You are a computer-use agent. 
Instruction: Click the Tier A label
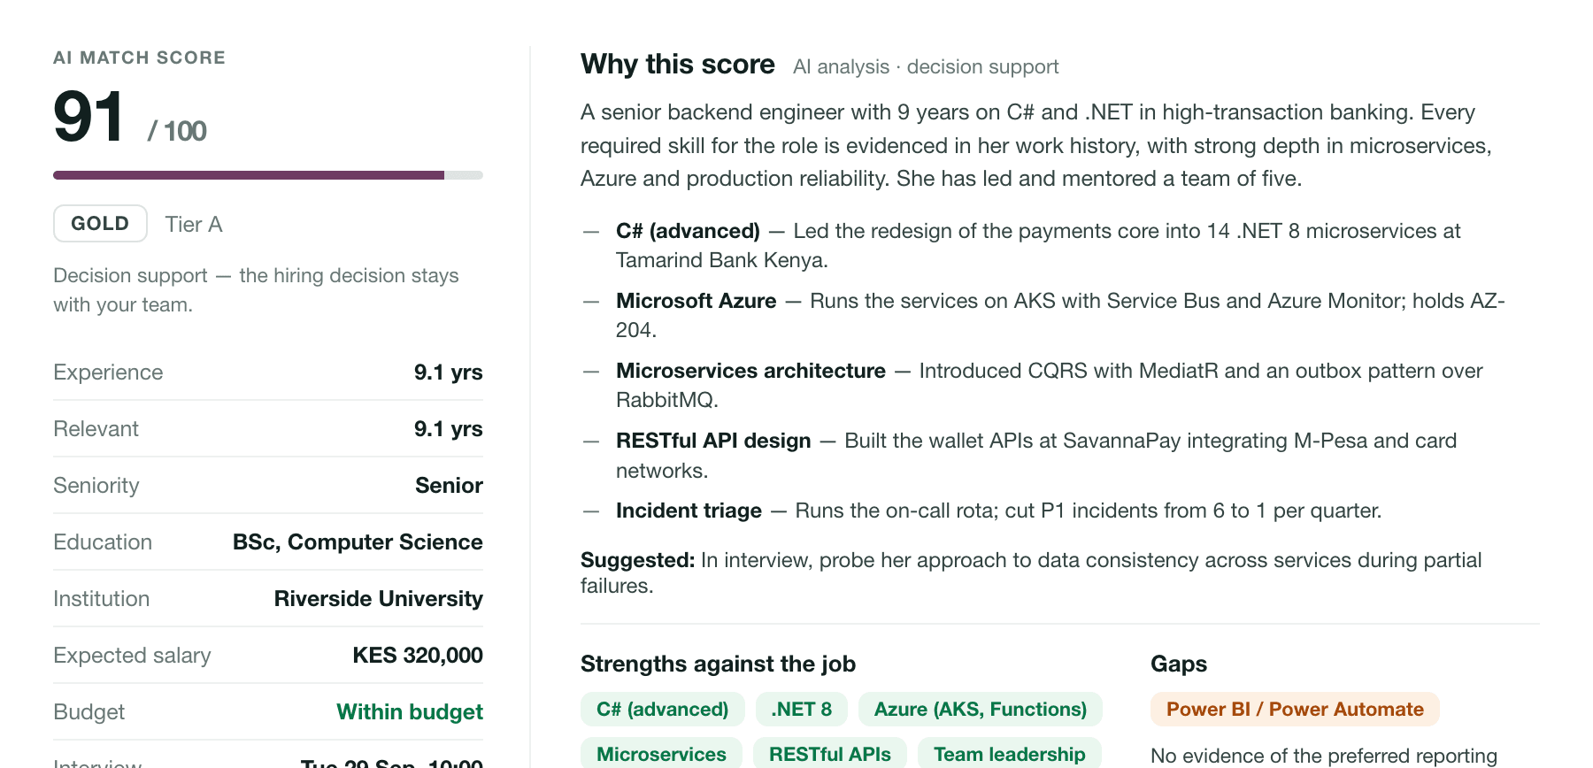tap(194, 225)
